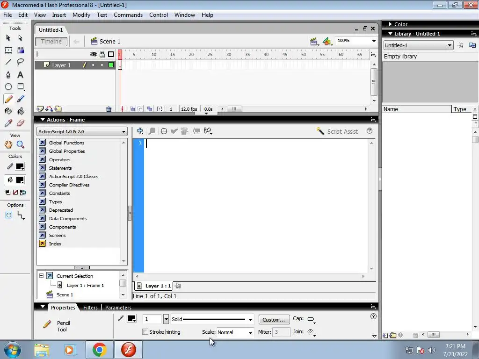Toggle Script Assist mode
Screen dimensions: 479x359
[x=337, y=131]
